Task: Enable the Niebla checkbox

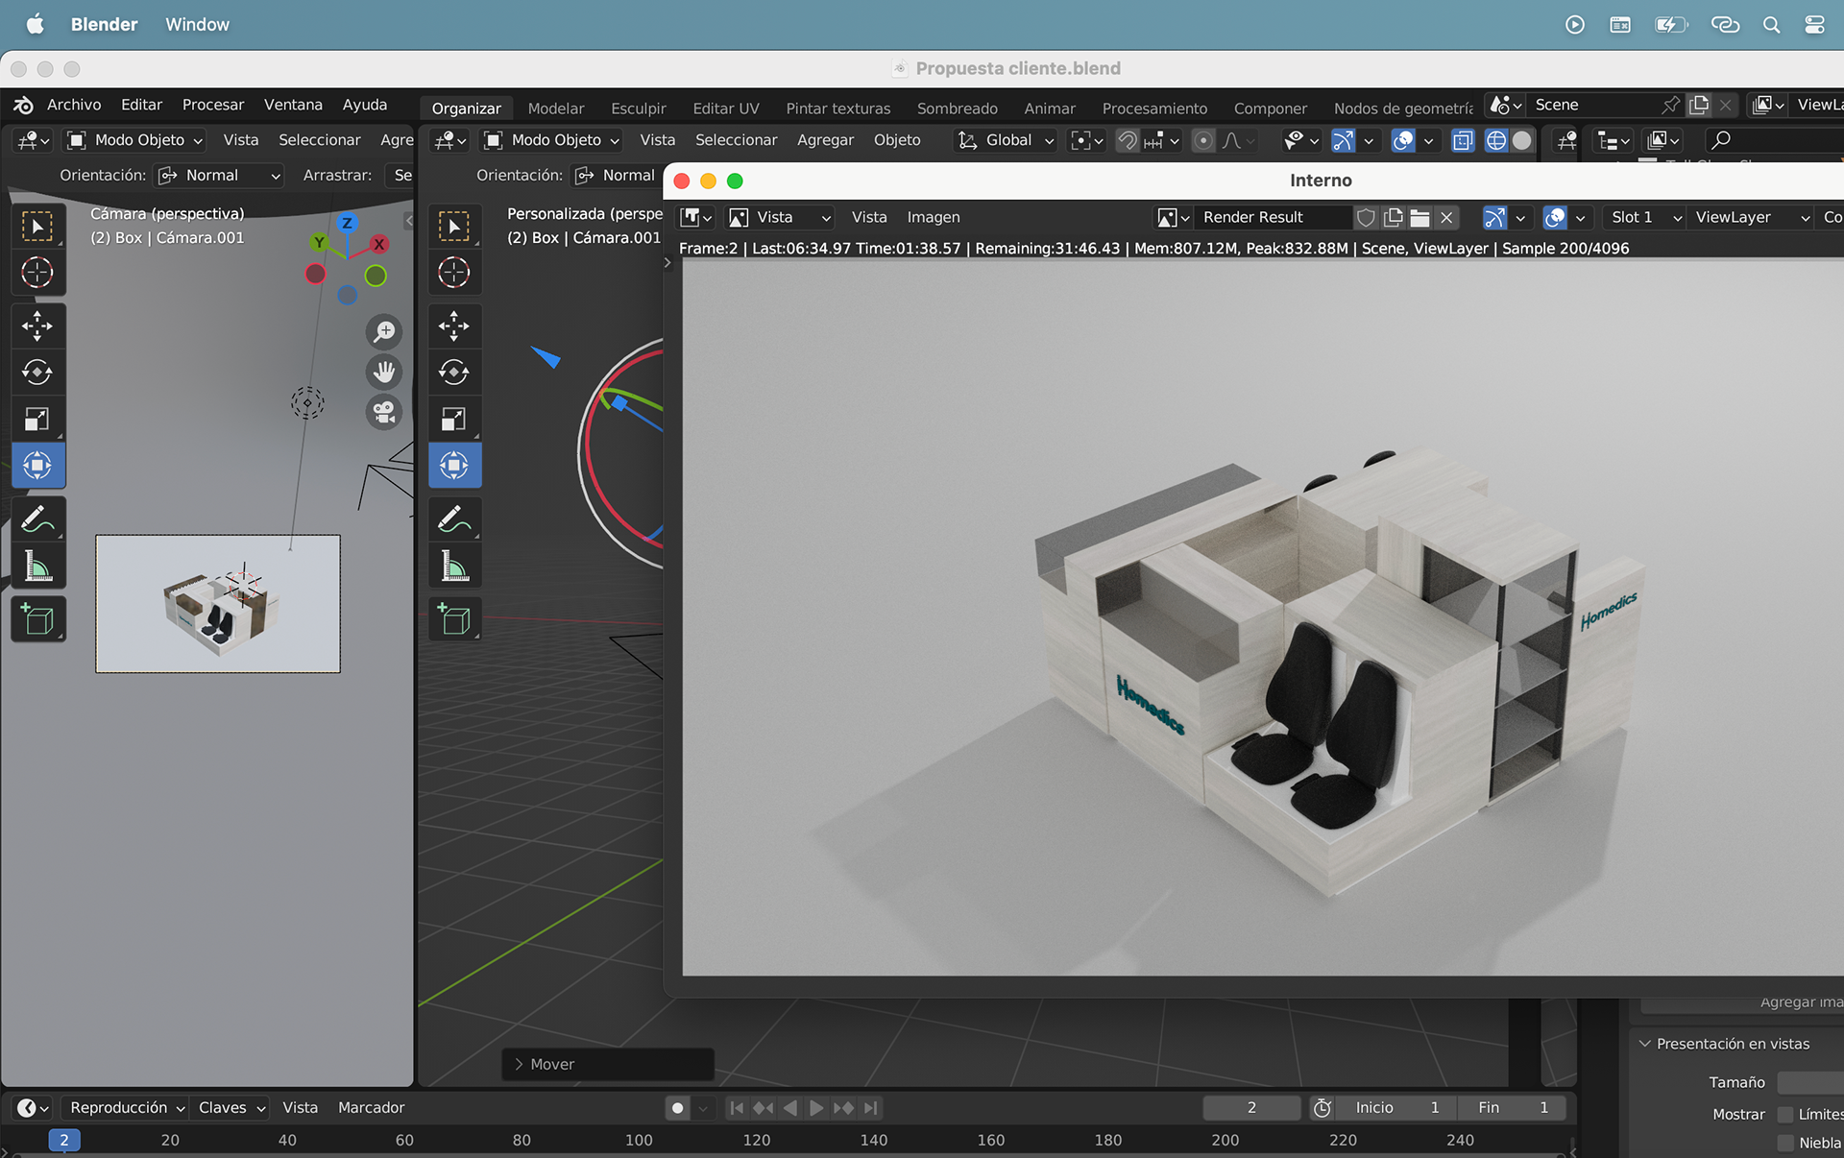Action: [x=1785, y=1143]
